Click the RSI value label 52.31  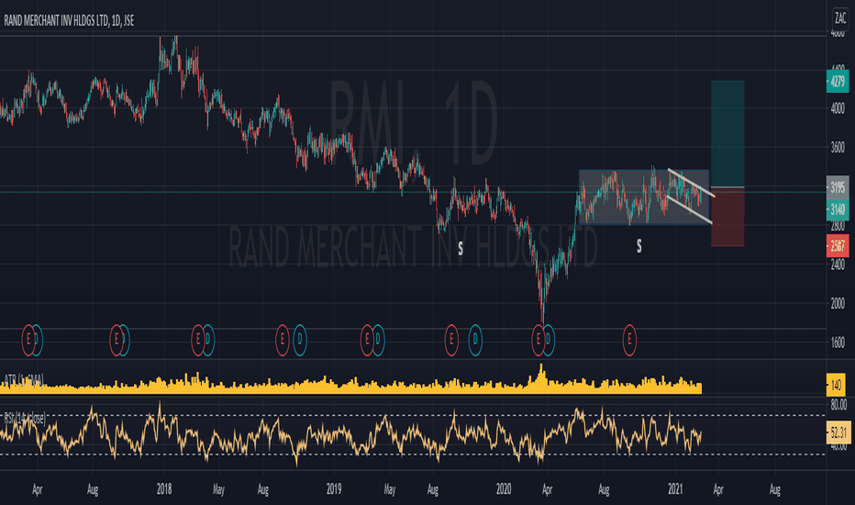pyautogui.click(x=838, y=433)
